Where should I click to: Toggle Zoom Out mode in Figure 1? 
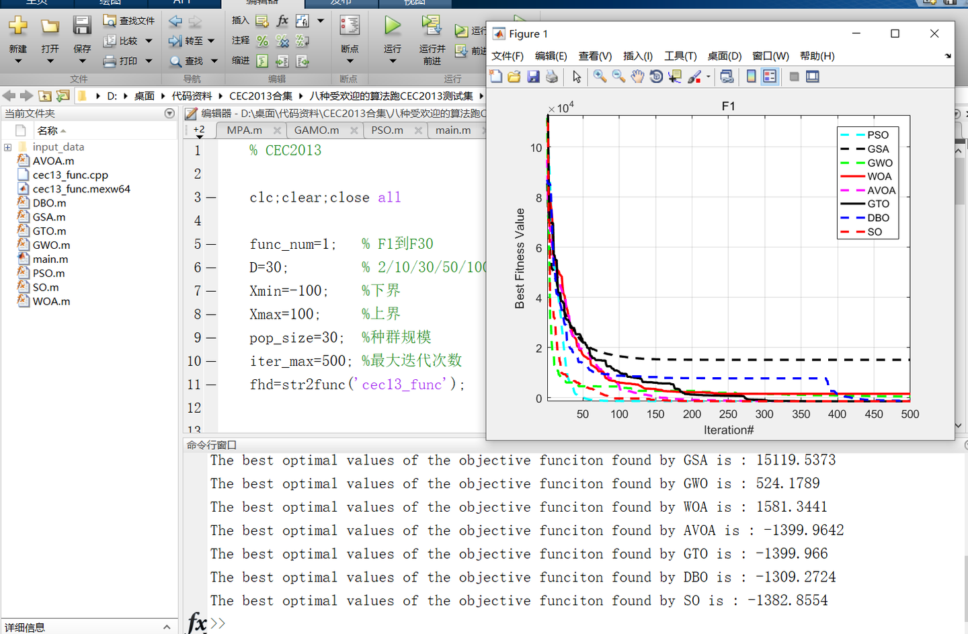tap(618, 77)
